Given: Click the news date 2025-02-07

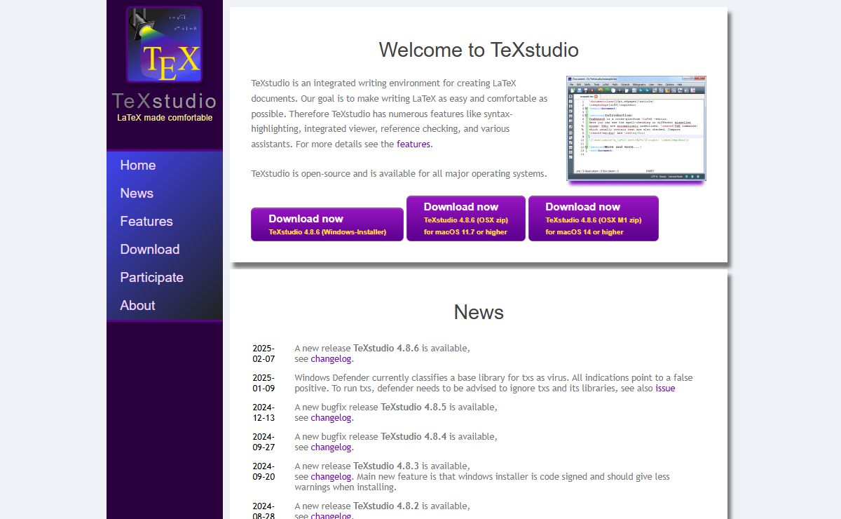Looking at the screenshot, I should [x=264, y=353].
